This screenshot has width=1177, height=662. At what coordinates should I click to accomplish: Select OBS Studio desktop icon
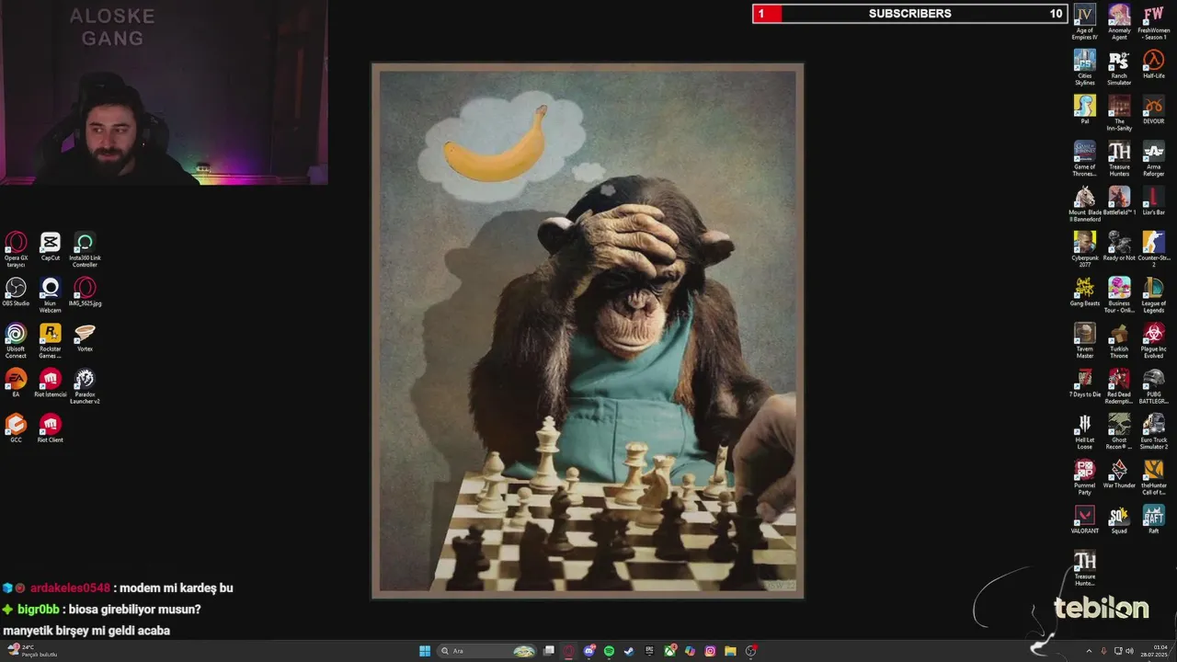tap(16, 291)
